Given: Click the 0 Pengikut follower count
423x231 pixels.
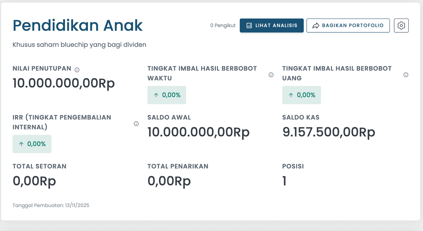Looking at the screenshot, I should 223,26.
